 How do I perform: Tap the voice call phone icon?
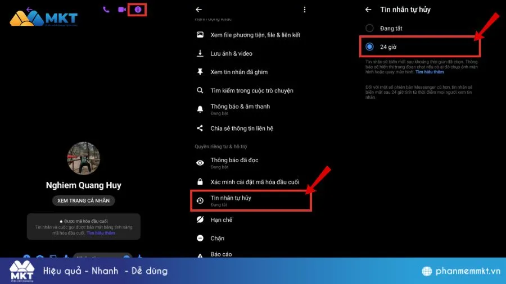click(x=106, y=10)
